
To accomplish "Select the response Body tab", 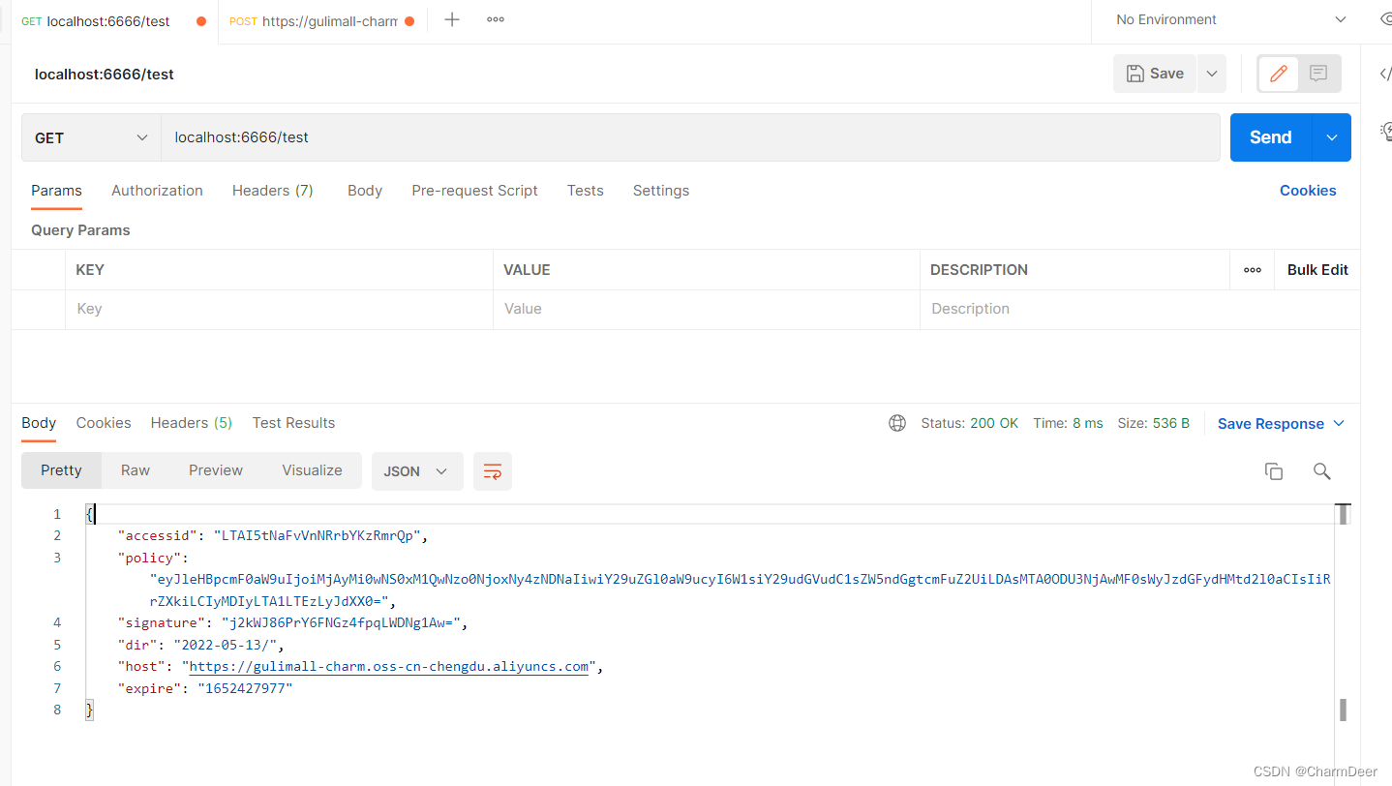I will tap(39, 423).
